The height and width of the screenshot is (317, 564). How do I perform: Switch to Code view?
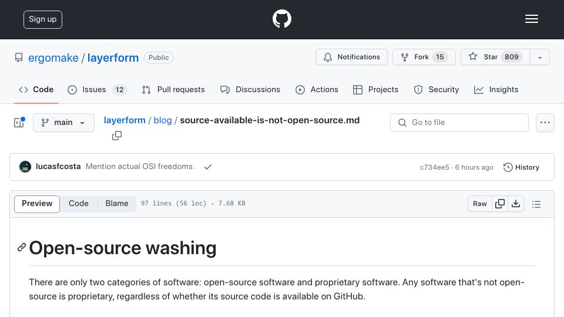click(x=79, y=204)
